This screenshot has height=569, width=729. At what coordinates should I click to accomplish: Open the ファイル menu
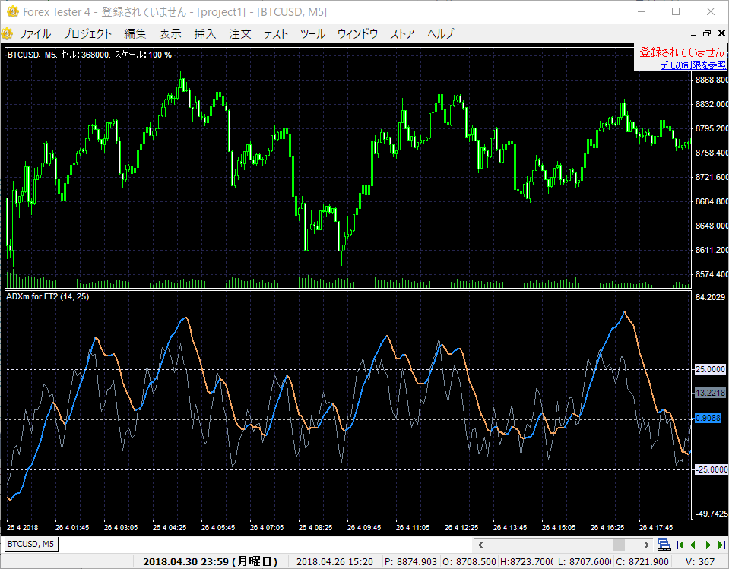click(x=34, y=34)
